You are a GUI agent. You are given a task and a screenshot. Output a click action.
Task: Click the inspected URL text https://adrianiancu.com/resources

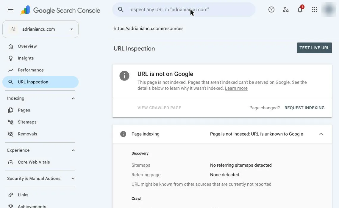tap(149, 29)
